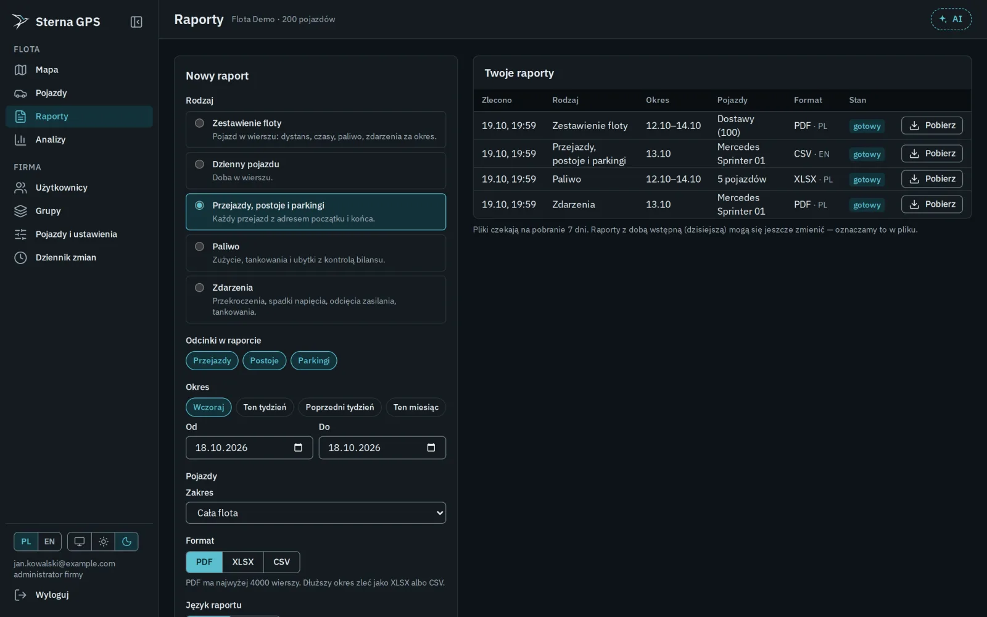Click the Grupy layers icon
The width and height of the screenshot is (987, 617).
[20, 211]
